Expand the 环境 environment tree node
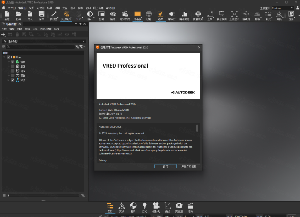Screen dimensions: 300x217 tap(8, 80)
